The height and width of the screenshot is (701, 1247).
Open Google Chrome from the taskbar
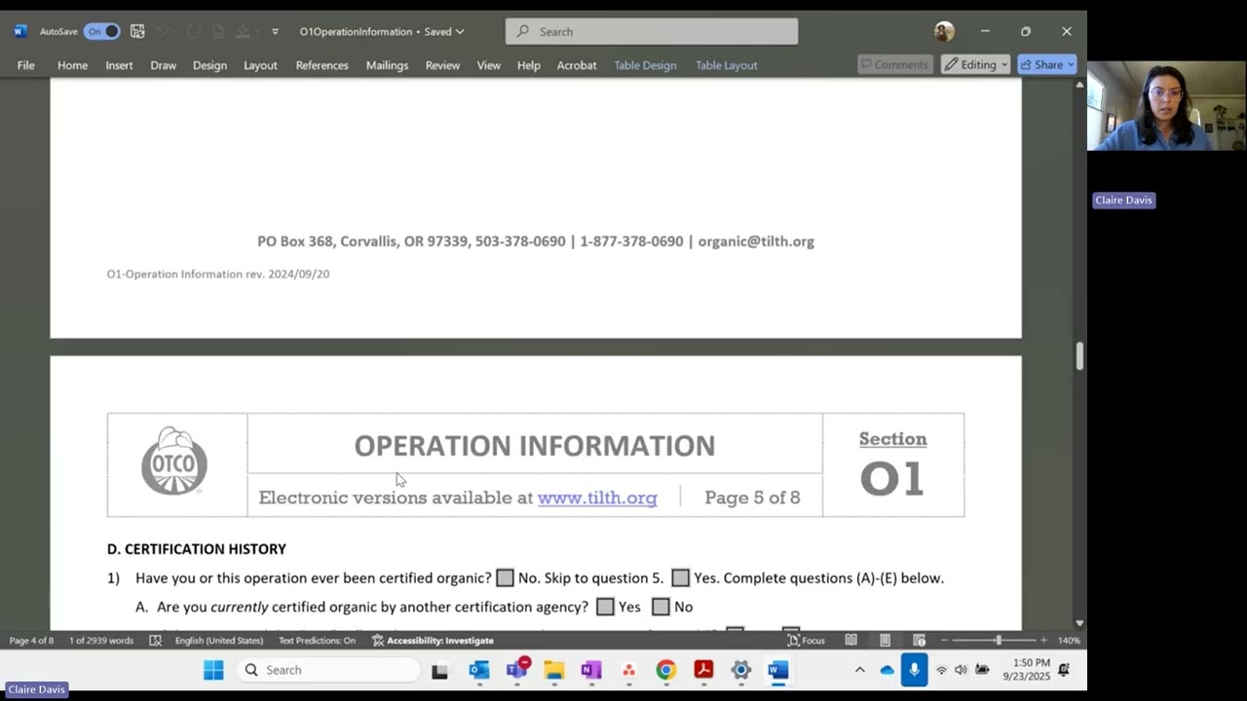click(665, 670)
